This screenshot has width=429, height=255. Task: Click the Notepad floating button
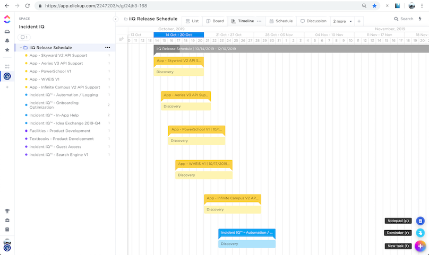pyautogui.click(x=420, y=221)
